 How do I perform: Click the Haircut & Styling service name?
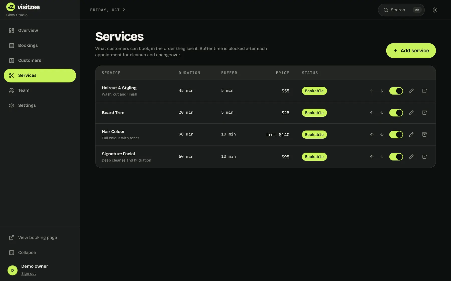coord(119,88)
